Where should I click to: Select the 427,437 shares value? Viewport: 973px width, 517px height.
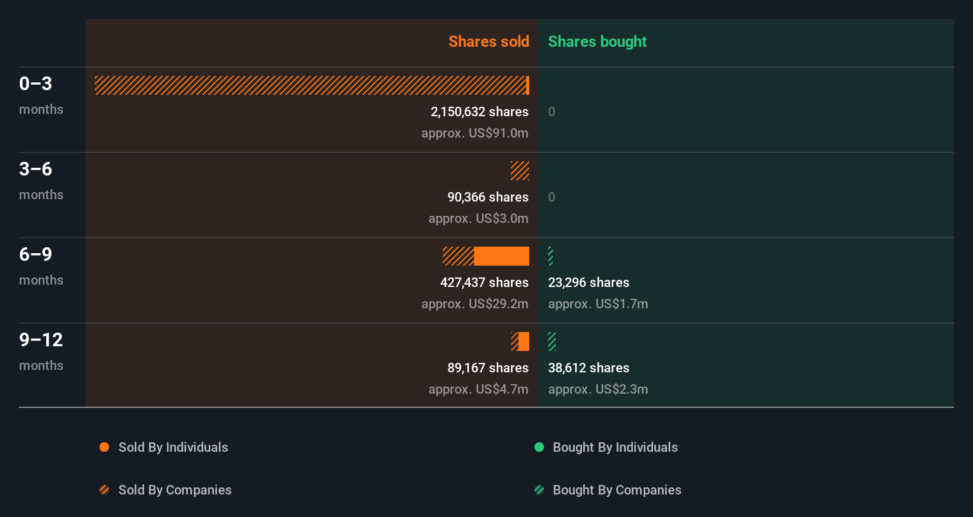click(x=484, y=282)
